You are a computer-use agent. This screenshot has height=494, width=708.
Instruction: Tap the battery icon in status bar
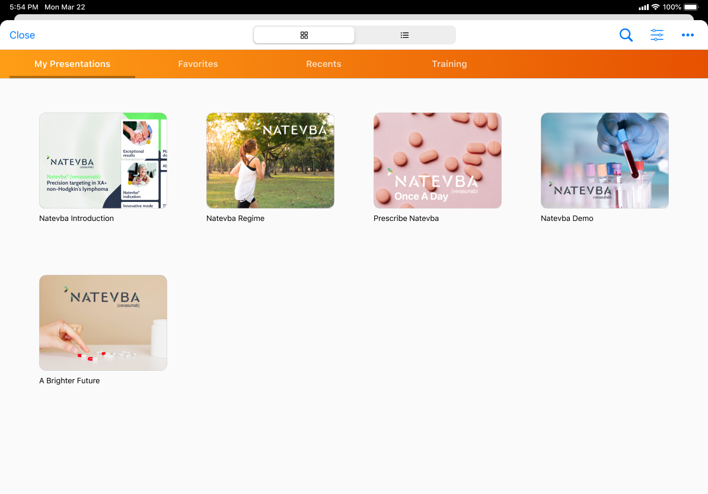[x=691, y=7]
